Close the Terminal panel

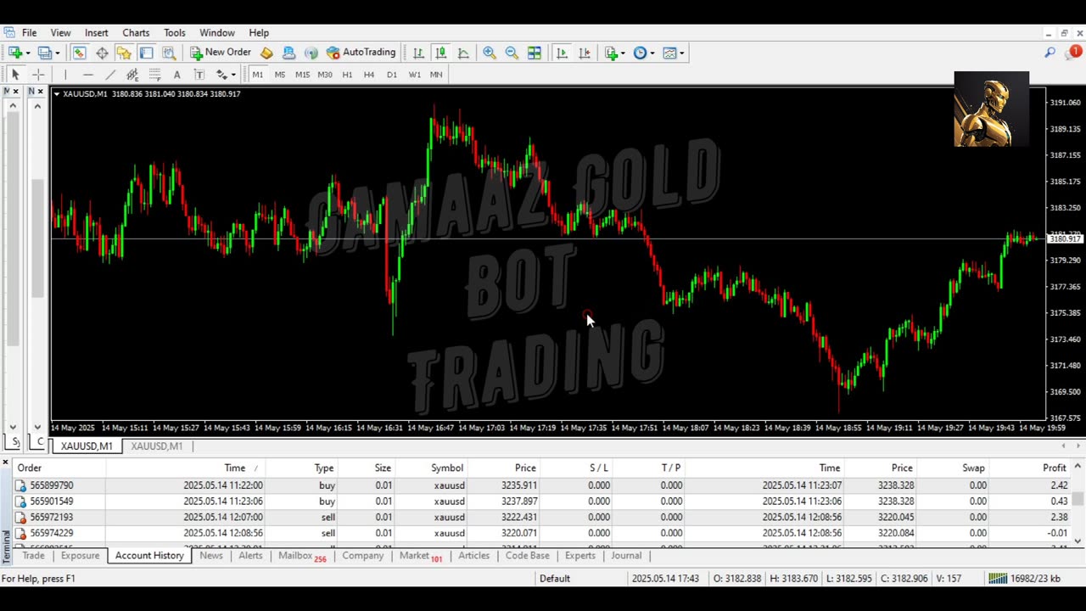(5, 462)
